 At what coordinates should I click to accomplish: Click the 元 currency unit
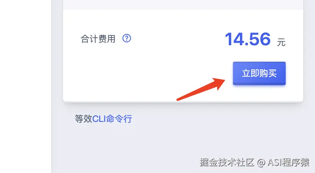click(281, 42)
